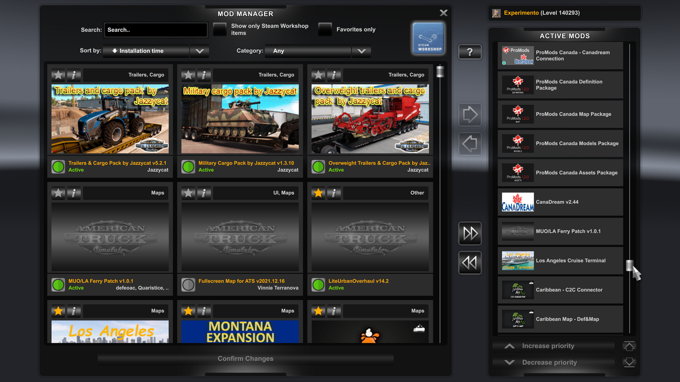Screen dimensions: 680x382
Task: Click the move-to-bottom priority icon
Action: [629, 362]
